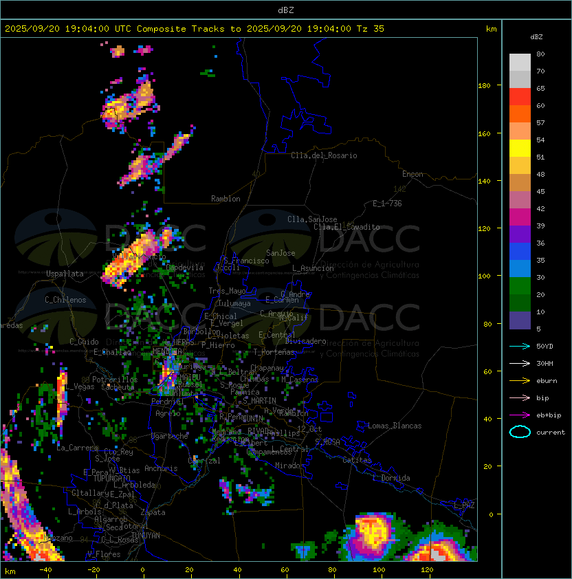Pick the slate swatch above 5 dBZ

tap(520, 320)
